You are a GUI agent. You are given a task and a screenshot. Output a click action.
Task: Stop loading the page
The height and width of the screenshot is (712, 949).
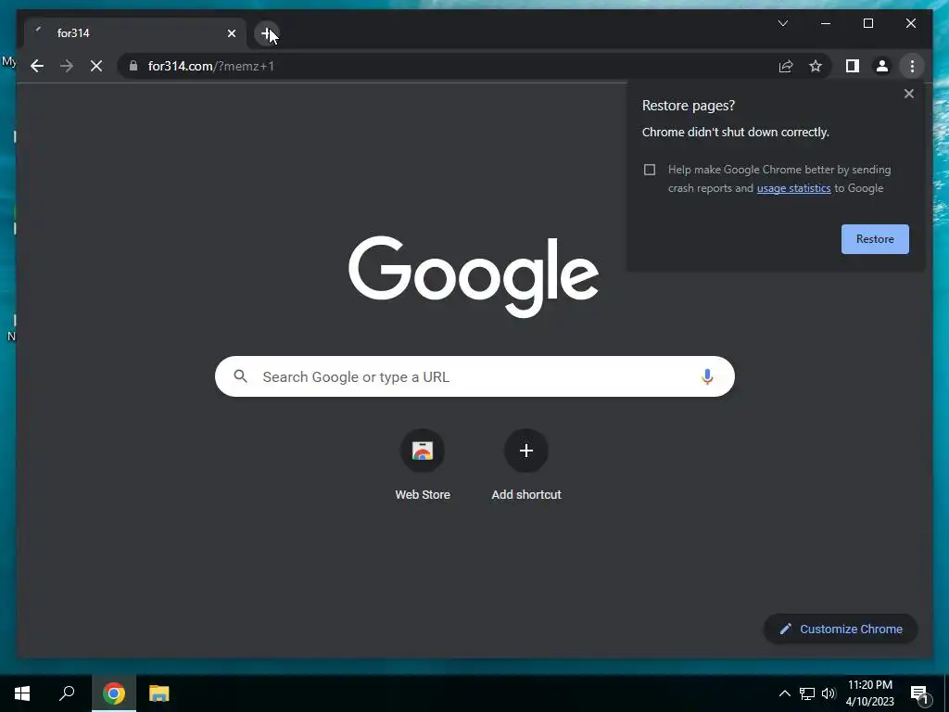[96, 66]
